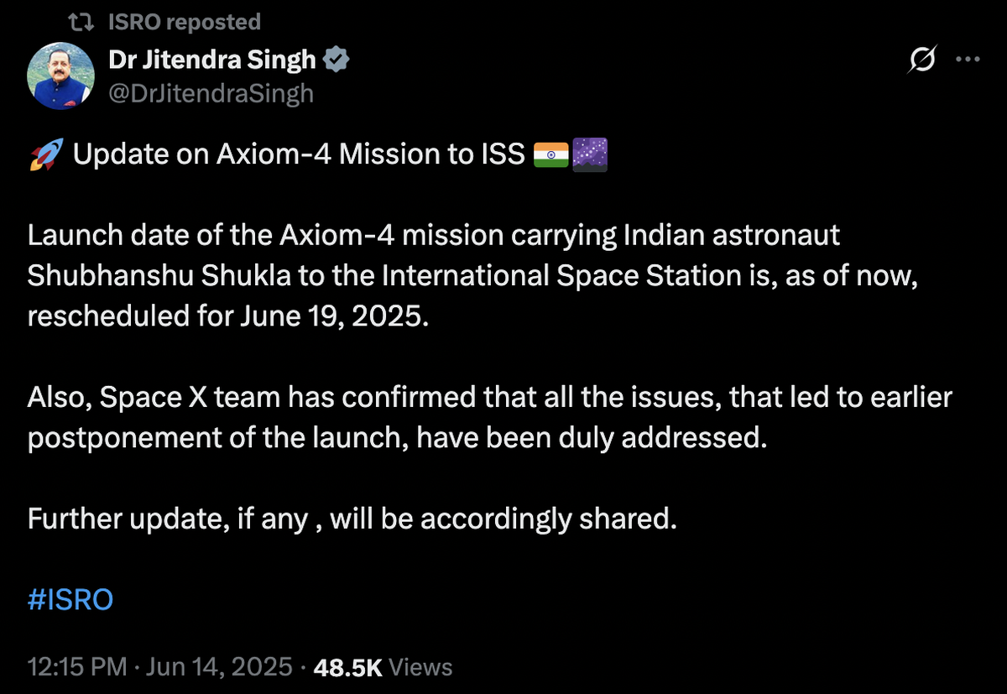Screen dimensions: 1007x694
Task: Click the name Shubhanshu Shukla in the post
Action: coord(143,277)
